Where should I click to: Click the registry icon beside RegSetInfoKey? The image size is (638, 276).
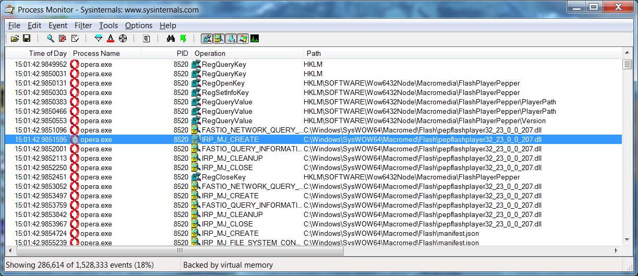pyautogui.click(x=196, y=92)
